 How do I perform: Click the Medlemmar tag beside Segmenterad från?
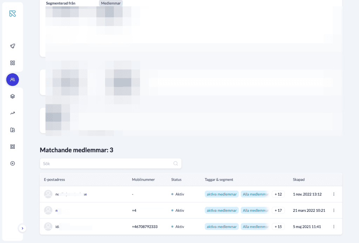(x=111, y=3)
